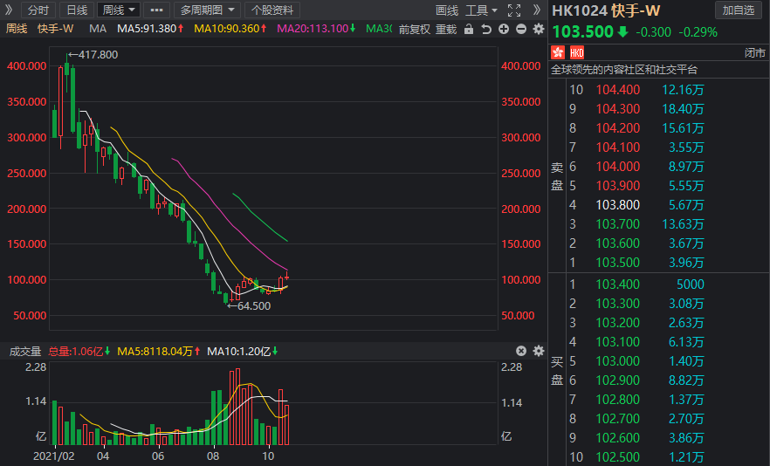Click the Hong Kong flag icon
The width and height of the screenshot is (770, 466).
click(x=558, y=52)
